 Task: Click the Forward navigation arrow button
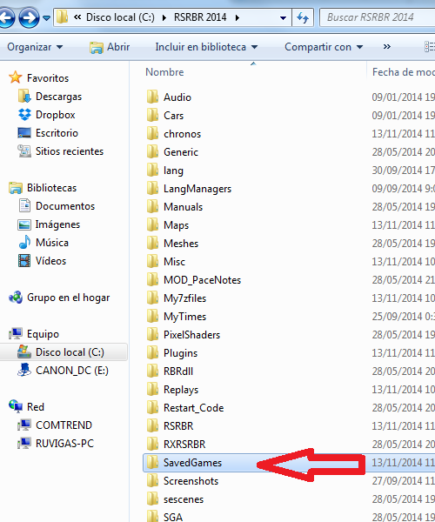(x=29, y=17)
